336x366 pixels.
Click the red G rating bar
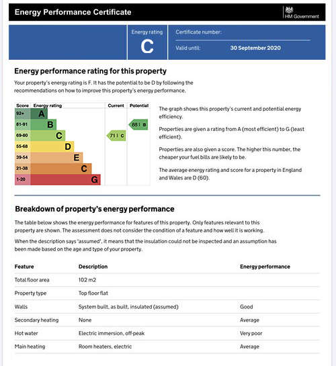click(x=66, y=180)
